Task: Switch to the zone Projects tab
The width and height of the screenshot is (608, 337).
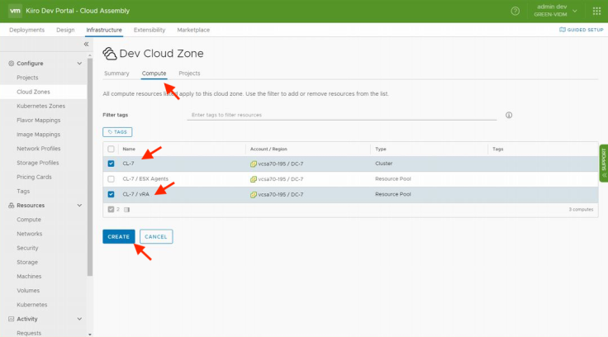Action: point(189,74)
